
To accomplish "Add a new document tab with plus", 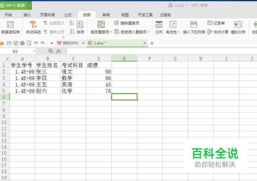I will (152, 43).
